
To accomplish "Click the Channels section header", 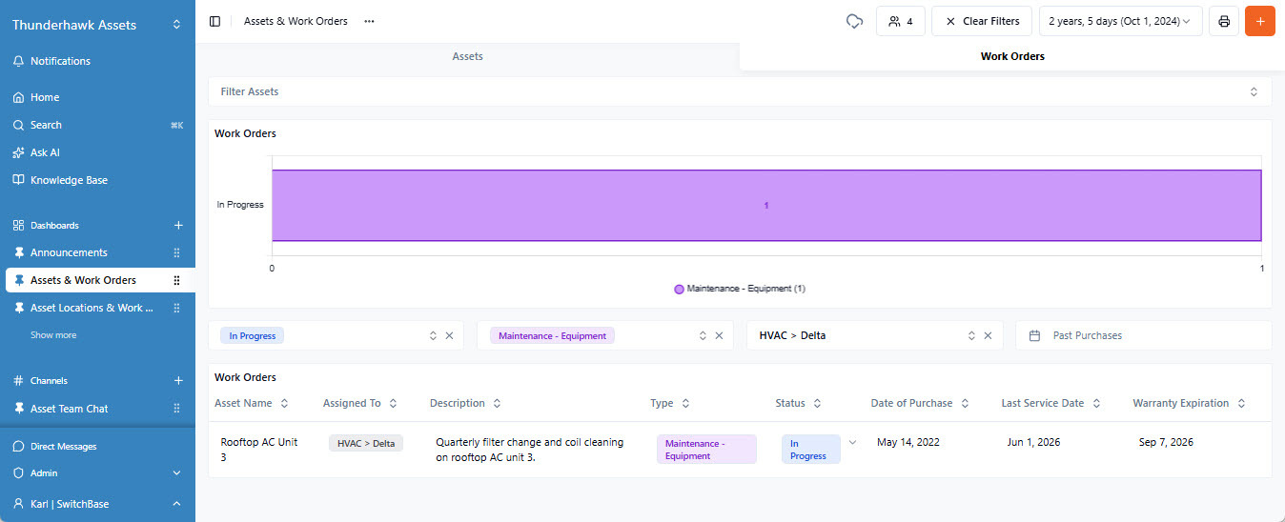I will 49,381.
